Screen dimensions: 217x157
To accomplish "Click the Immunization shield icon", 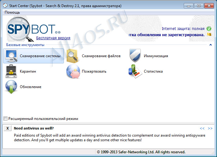I will pyautogui.click(x=135, y=55).
